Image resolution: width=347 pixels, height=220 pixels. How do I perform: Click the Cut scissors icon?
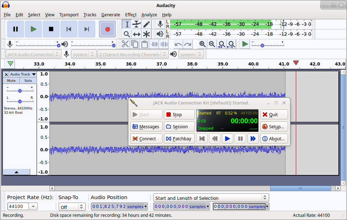point(125,44)
